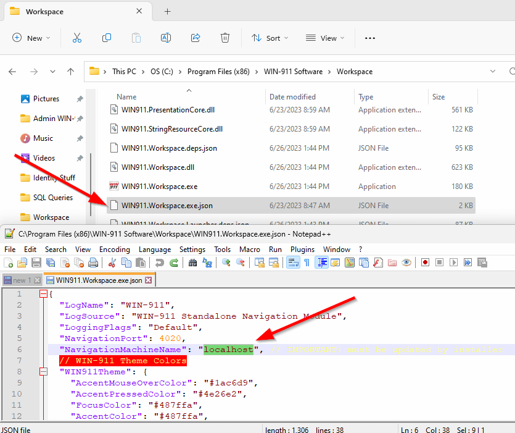Click the Print icon in Notepad++ toolbar
This screenshot has width=515, height=433.
pyautogui.click(x=93, y=263)
